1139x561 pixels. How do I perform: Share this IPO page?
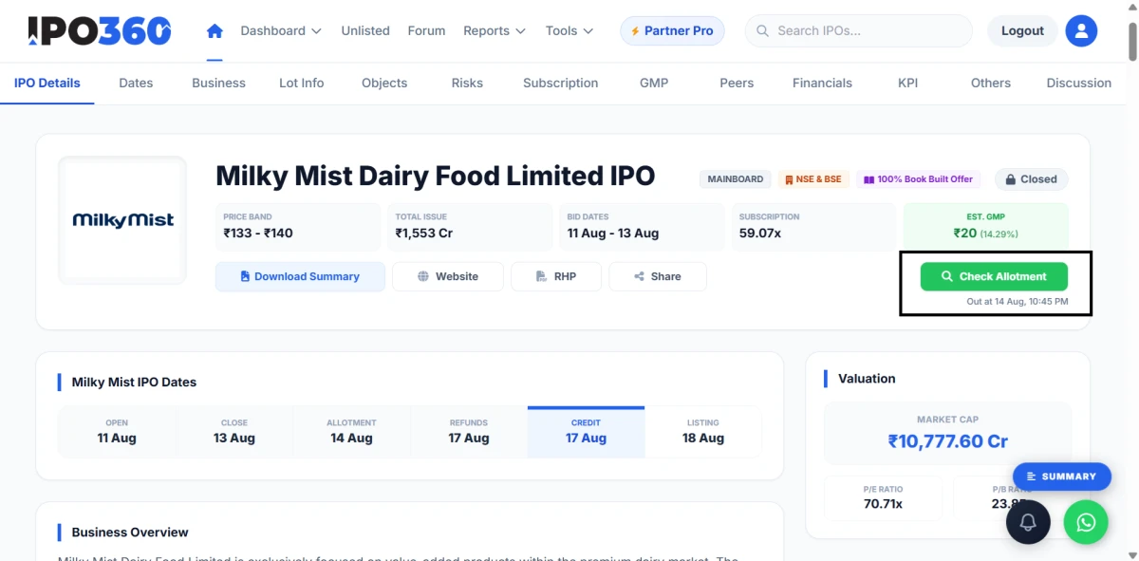(x=658, y=276)
